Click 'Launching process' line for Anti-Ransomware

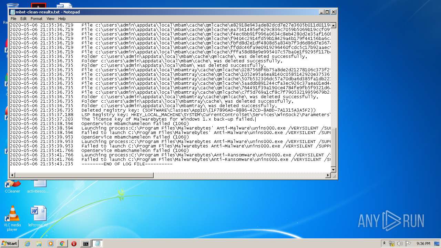pyautogui.click(x=170, y=155)
